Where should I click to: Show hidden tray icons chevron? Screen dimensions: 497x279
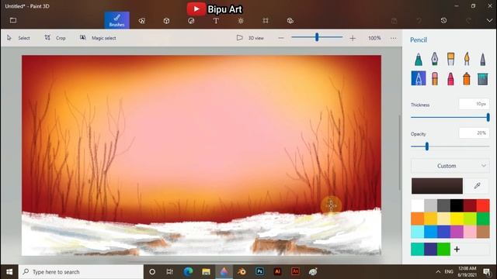pos(438,272)
